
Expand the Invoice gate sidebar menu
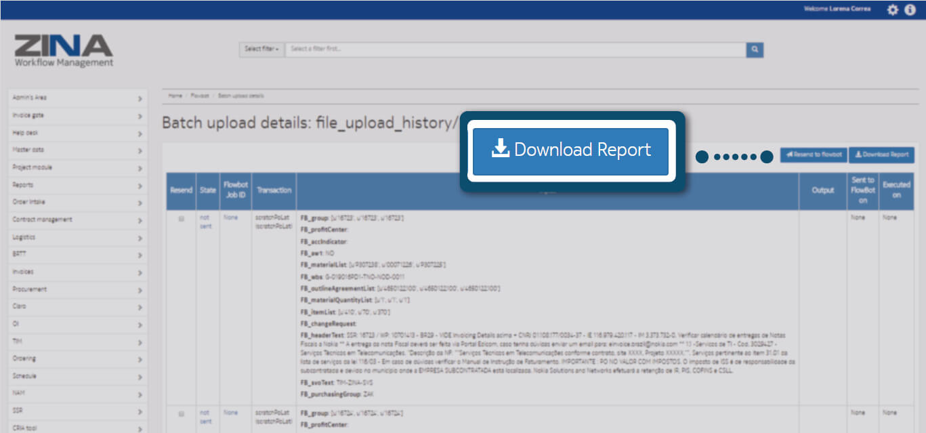pos(78,116)
